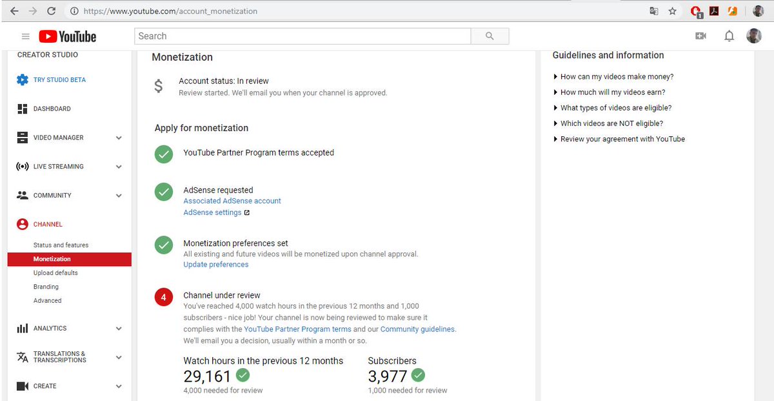Screen dimensions: 774x401
Task: Open Branding in the Channel menu
Action: coord(46,287)
